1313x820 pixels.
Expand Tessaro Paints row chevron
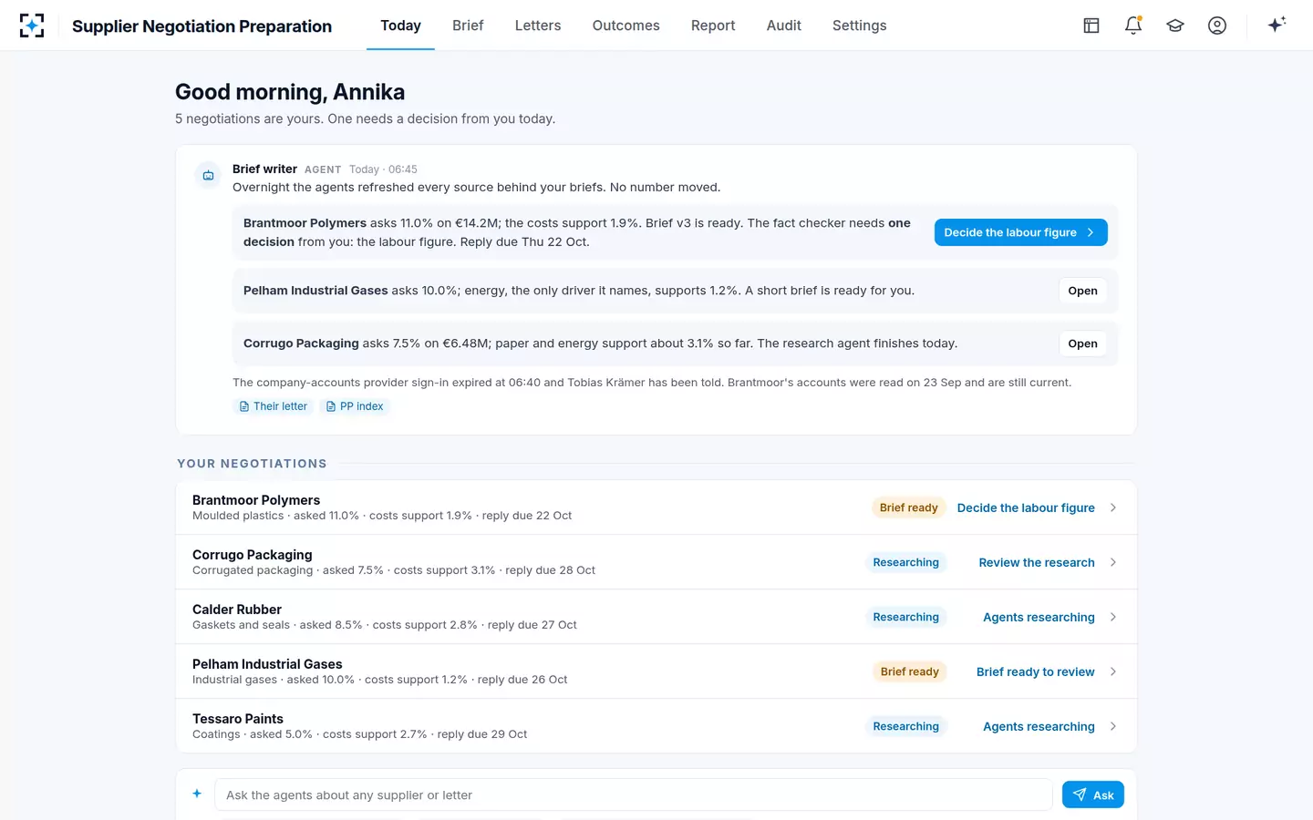(1113, 726)
